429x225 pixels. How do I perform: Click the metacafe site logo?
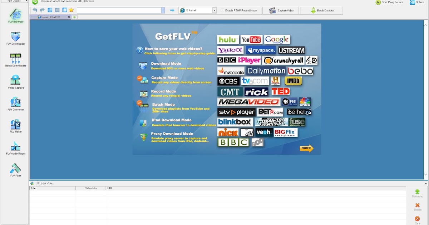pos(231,71)
